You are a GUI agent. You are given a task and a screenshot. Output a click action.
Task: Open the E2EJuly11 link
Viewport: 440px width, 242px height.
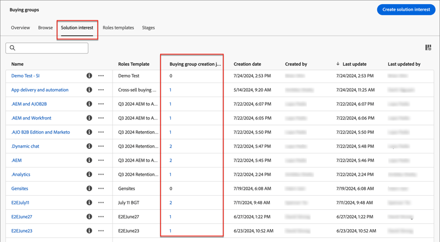tap(20, 203)
